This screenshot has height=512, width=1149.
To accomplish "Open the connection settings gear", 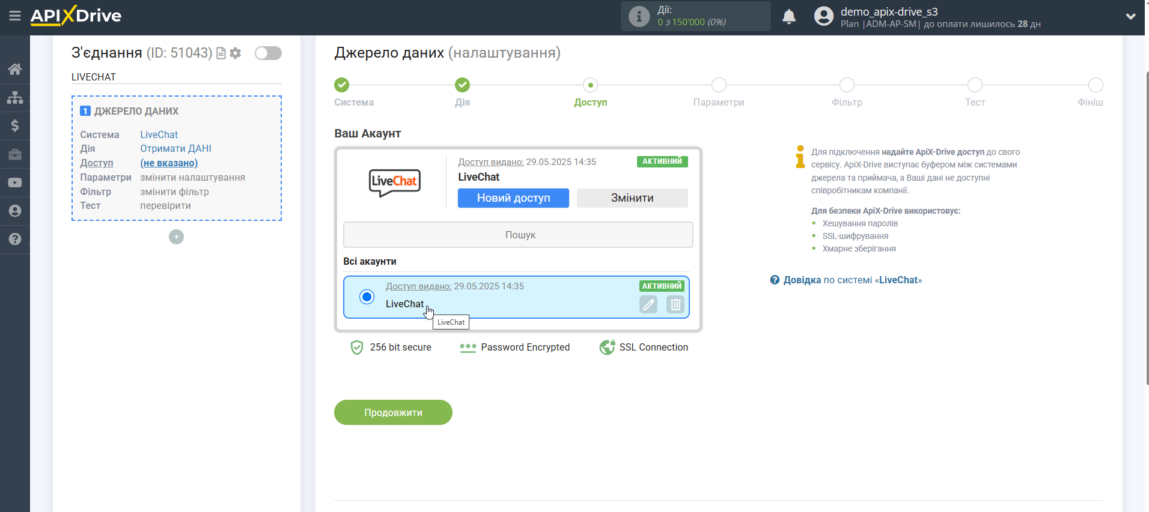I will 236,53.
